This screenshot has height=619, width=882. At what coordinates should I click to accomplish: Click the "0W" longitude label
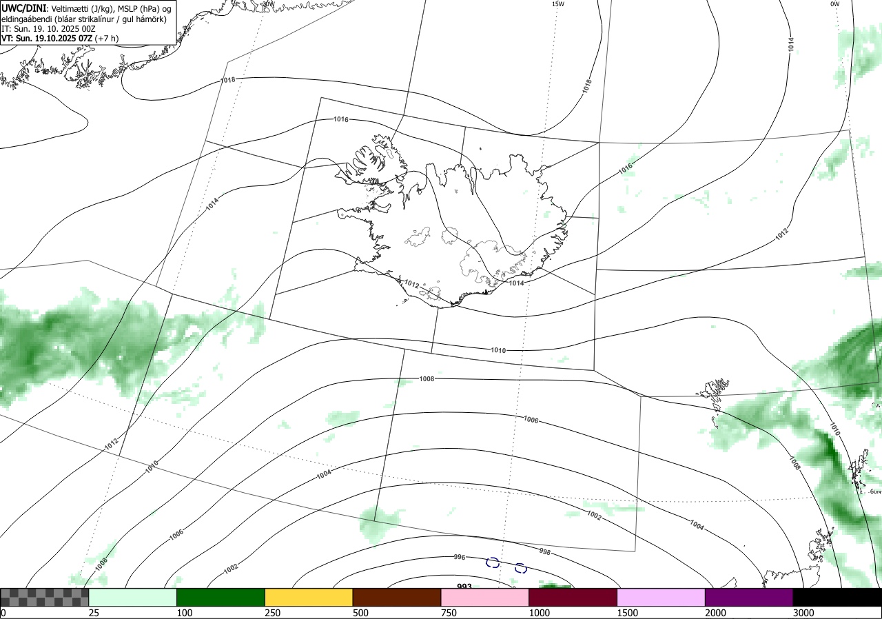pyautogui.click(x=834, y=4)
